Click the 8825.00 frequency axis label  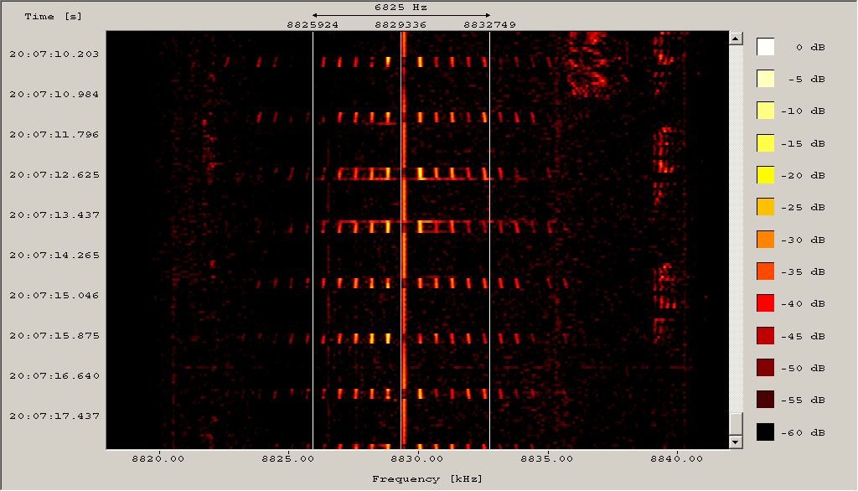288,458
